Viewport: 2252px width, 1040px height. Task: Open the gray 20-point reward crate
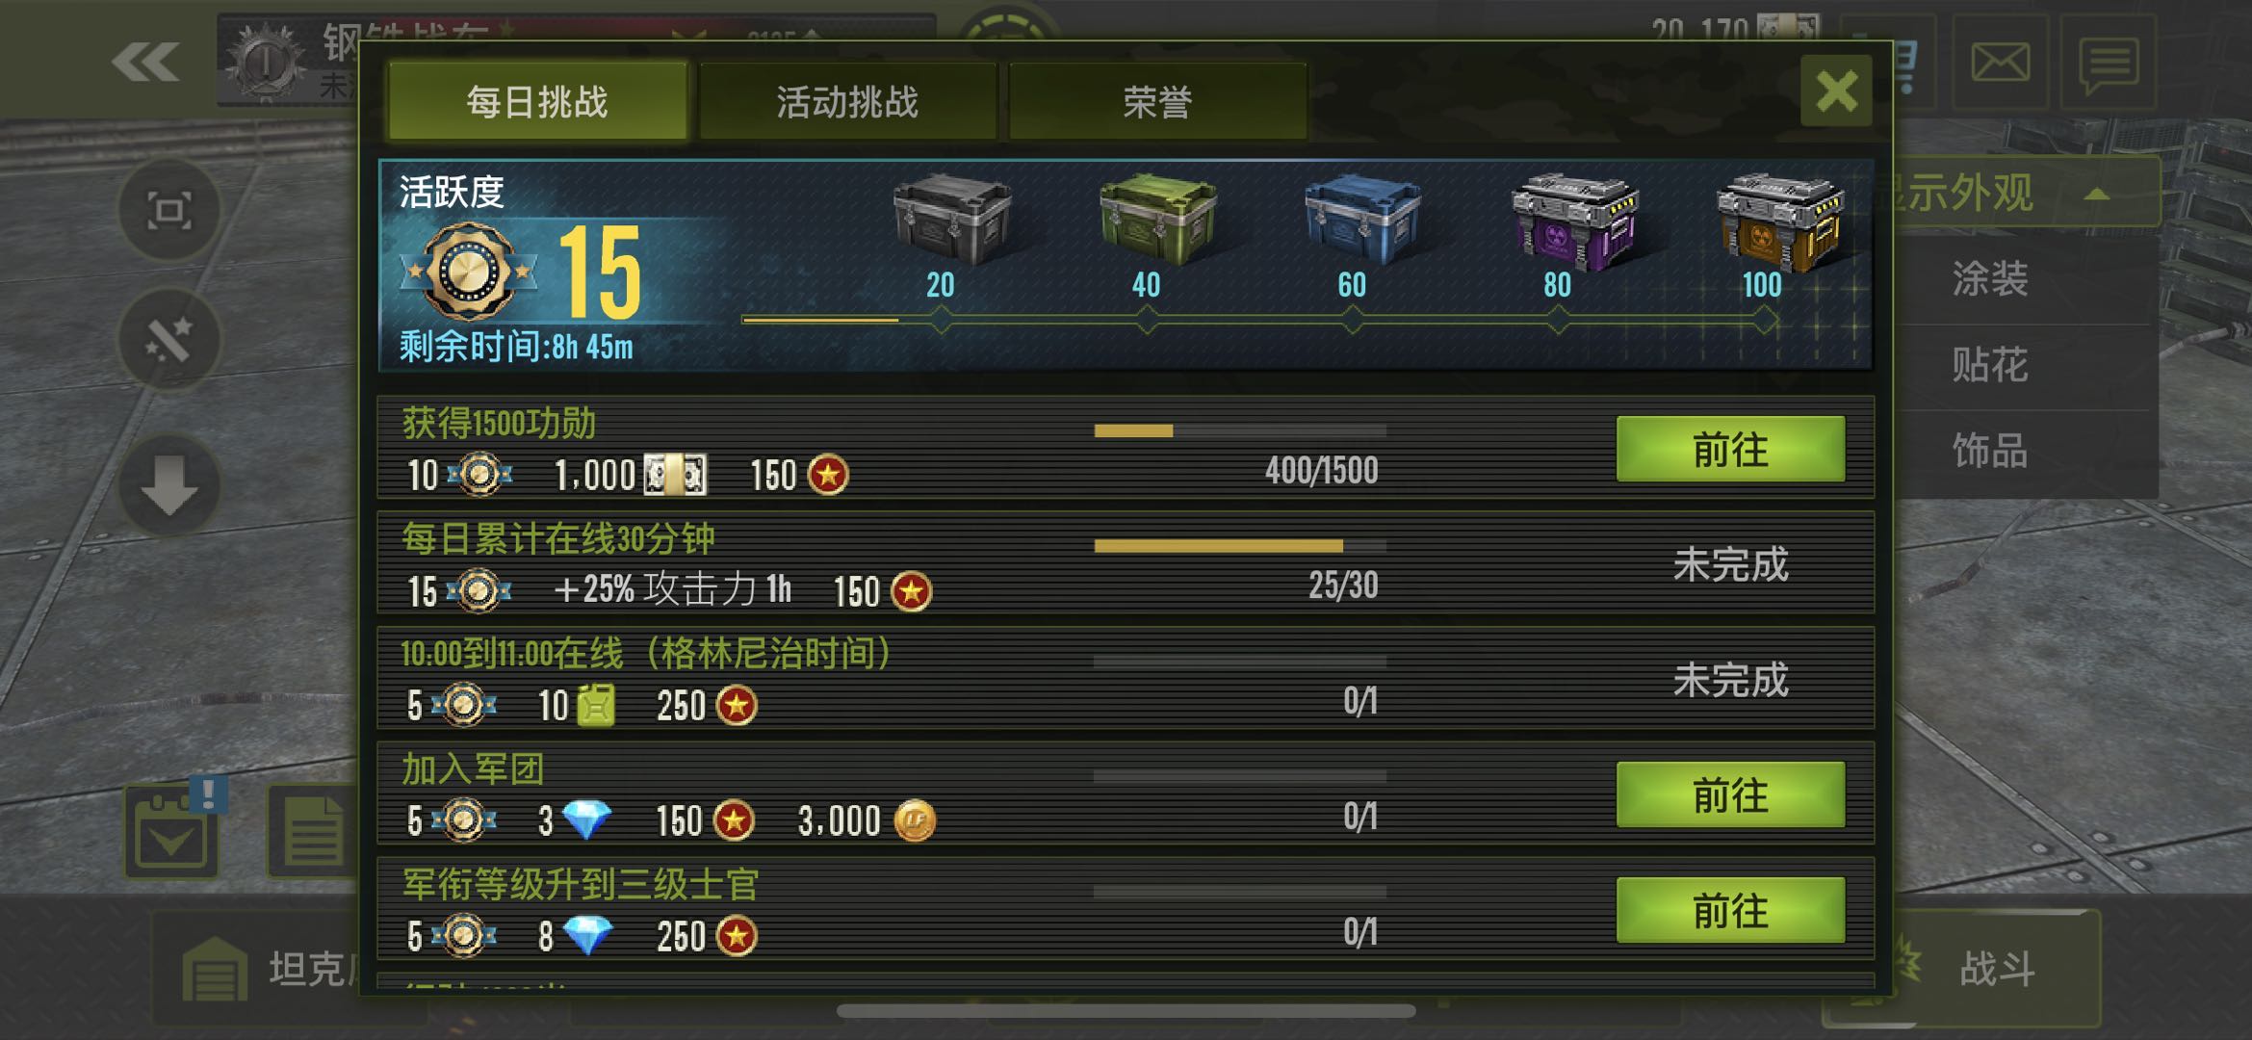pyautogui.click(x=951, y=220)
